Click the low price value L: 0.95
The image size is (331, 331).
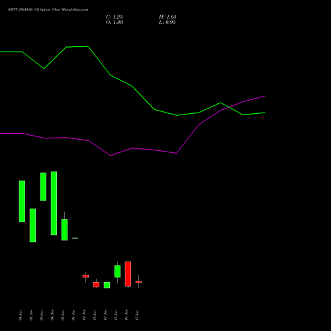click(167, 23)
